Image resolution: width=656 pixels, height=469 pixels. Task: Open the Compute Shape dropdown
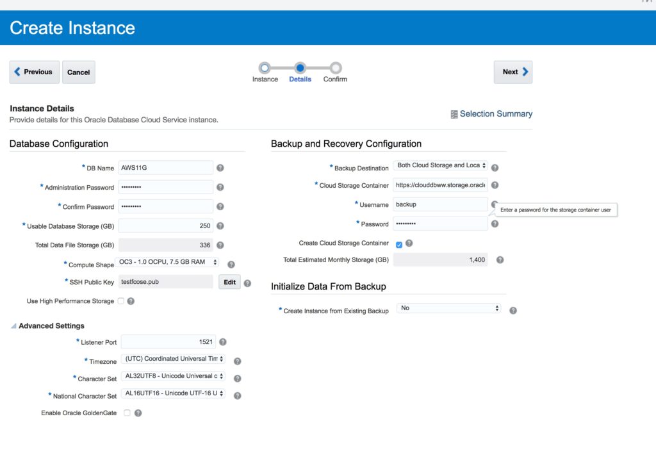(168, 263)
